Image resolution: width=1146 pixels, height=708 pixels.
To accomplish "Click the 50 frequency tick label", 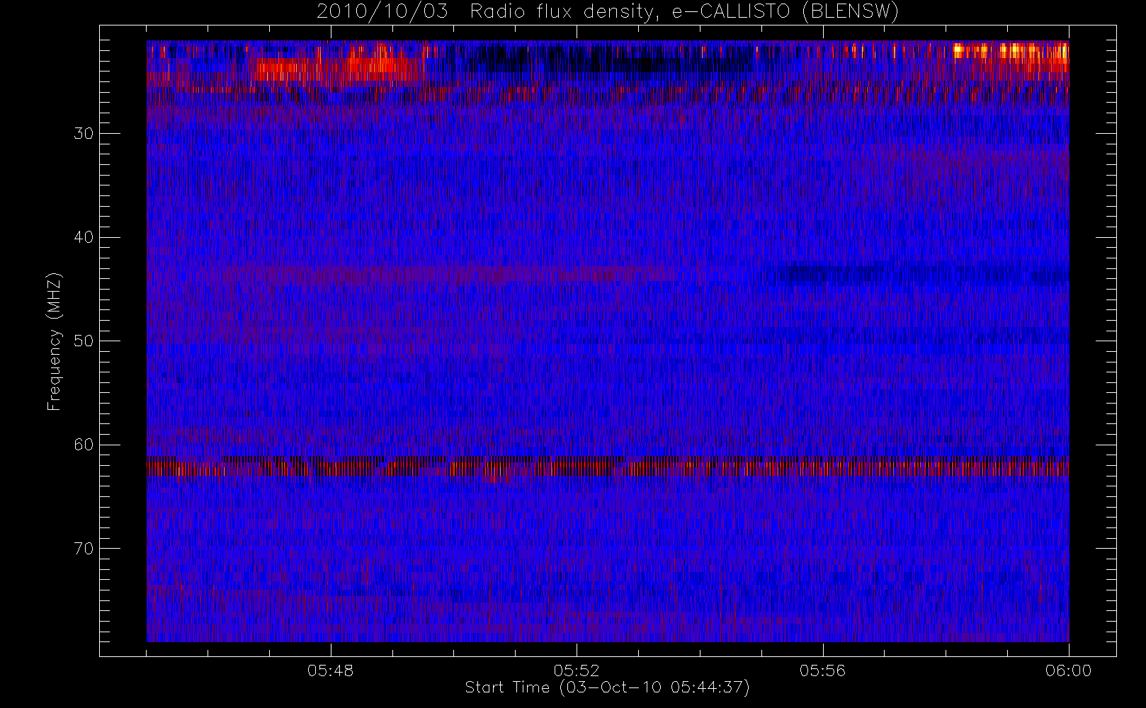I will tap(84, 341).
